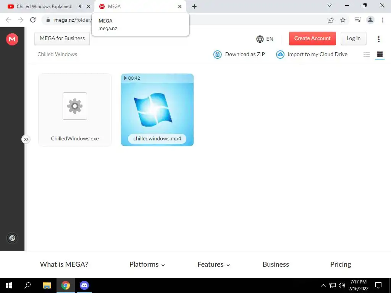Go forward in browser history

point(21,20)
